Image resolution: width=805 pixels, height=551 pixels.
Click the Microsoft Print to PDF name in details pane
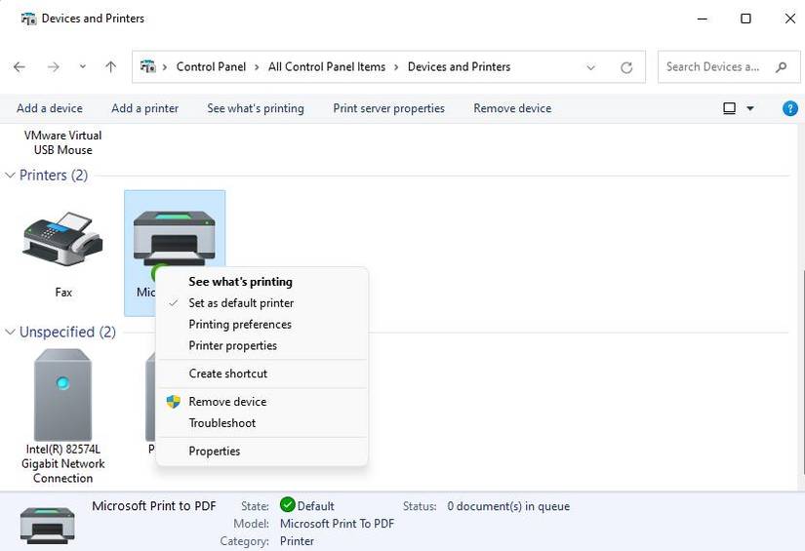click(x=154, y=506)
